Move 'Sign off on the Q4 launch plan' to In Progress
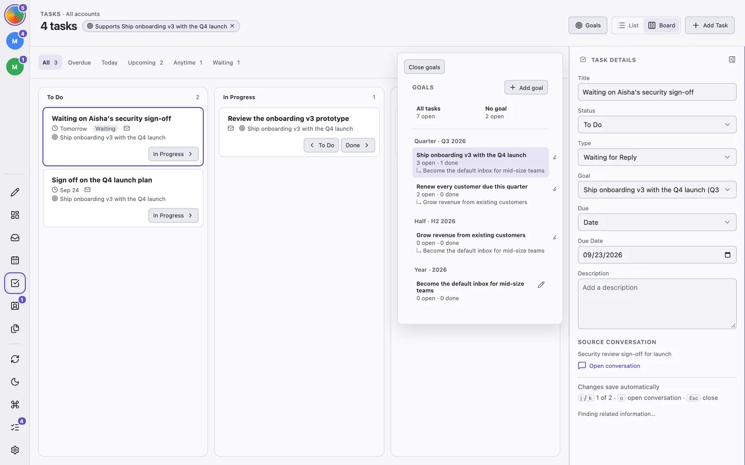Viewport: 745px width, 465px height. [173, 215]
